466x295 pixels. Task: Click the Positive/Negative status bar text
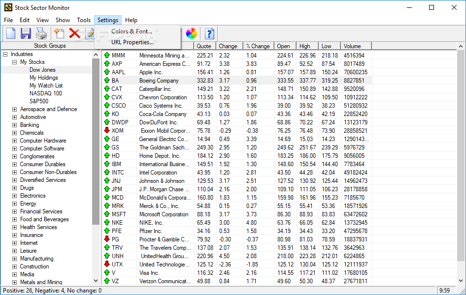52,291
